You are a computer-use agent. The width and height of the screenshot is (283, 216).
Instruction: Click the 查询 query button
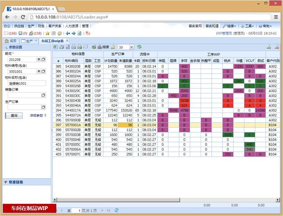coord(14,115)
